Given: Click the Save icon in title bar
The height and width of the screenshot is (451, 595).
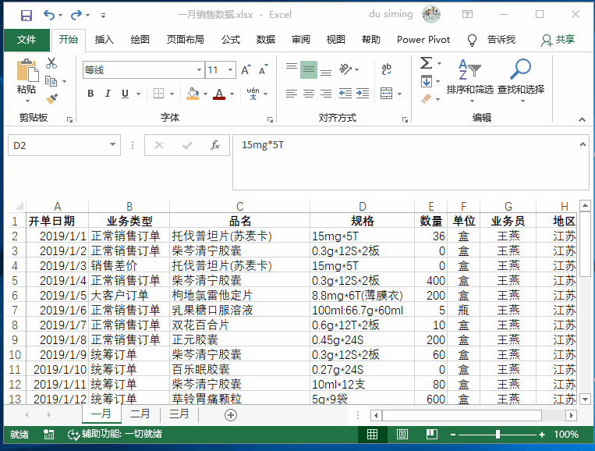Looking at the screenshot, I should tap(26, 15).
